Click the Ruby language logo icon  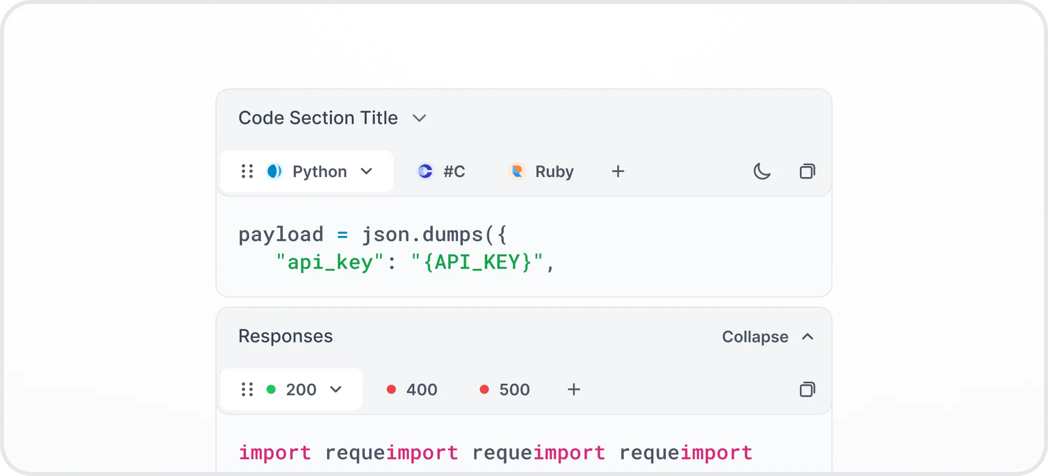517,171
